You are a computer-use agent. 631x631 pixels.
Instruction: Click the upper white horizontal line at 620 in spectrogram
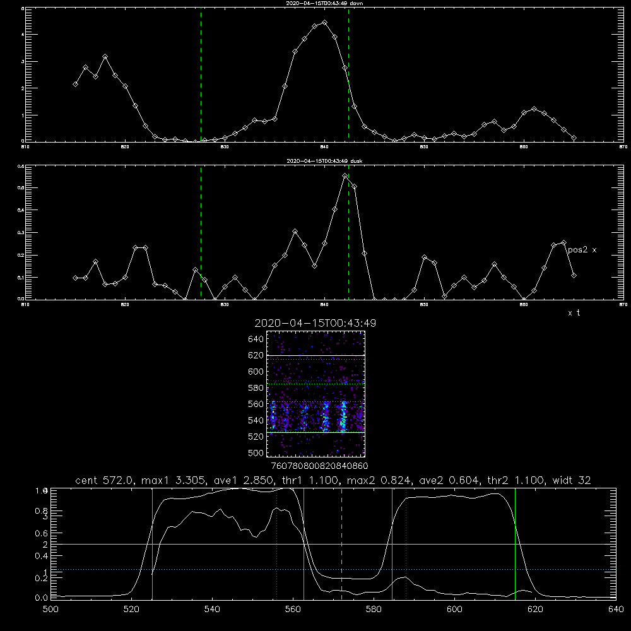pyautogui.click(x=315, y=355)
